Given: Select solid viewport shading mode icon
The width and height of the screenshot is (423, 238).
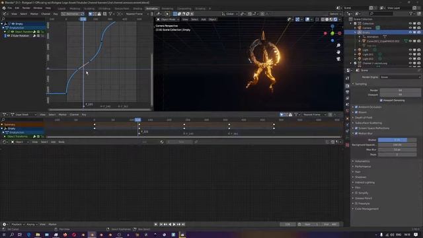Looking at the screenshot, I should 327,19.
